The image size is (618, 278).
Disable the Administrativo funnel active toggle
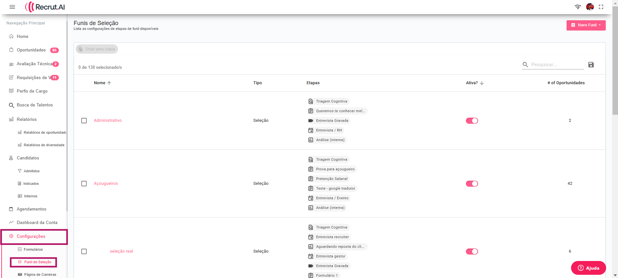(472, 121)
